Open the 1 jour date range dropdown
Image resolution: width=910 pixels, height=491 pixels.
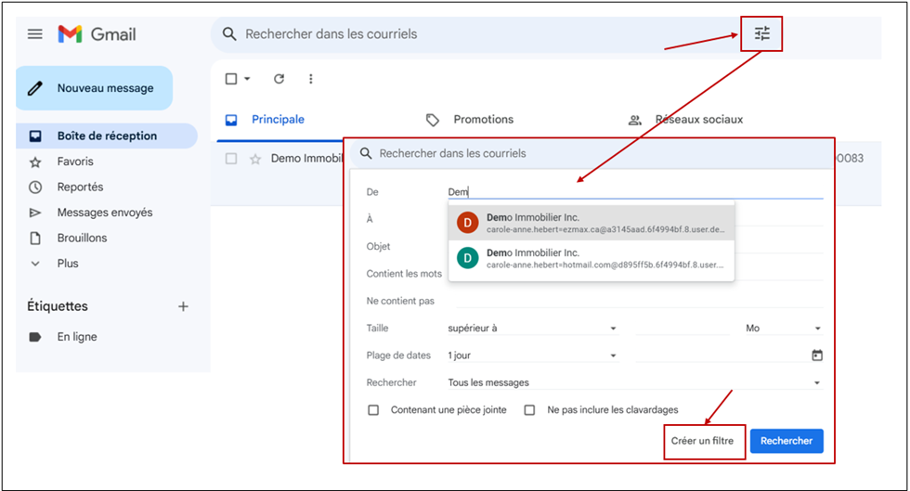(532, 355)
